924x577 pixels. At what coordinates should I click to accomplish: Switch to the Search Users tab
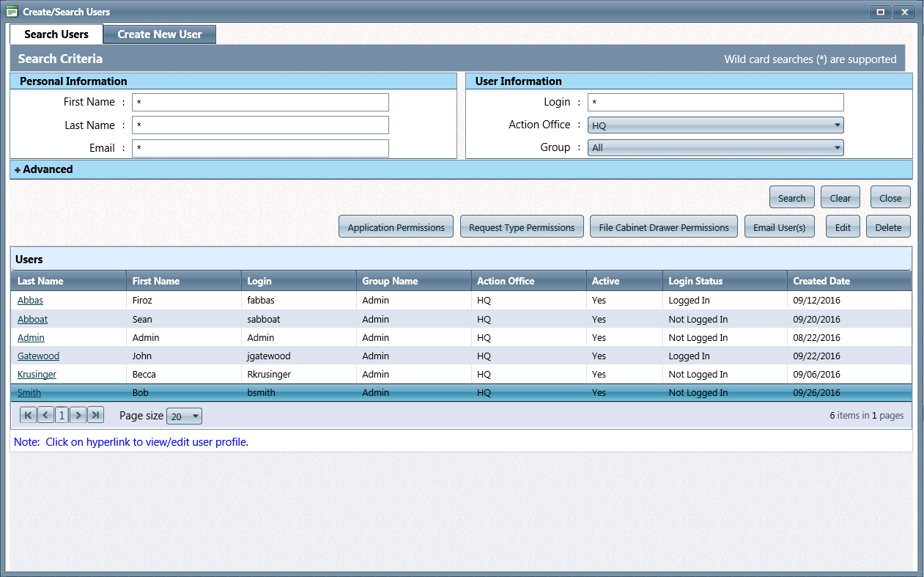click(x=56, y=34)
